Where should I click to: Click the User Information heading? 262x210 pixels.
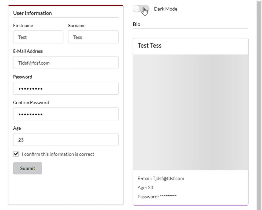pyautogui.click(x=32, y=13)
